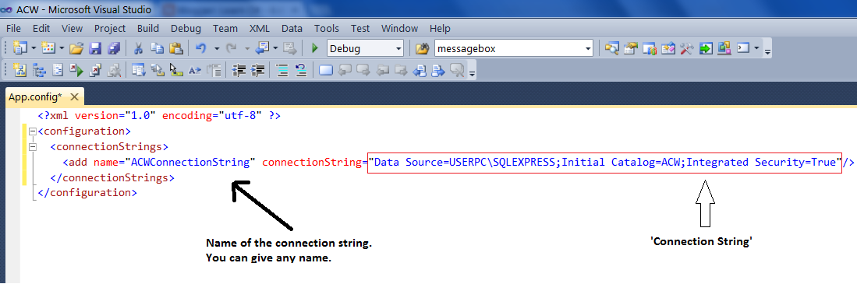Open Solution Explorer from the toolbar
The height and width of the screenshot is (284, 857).
[611, 48]
